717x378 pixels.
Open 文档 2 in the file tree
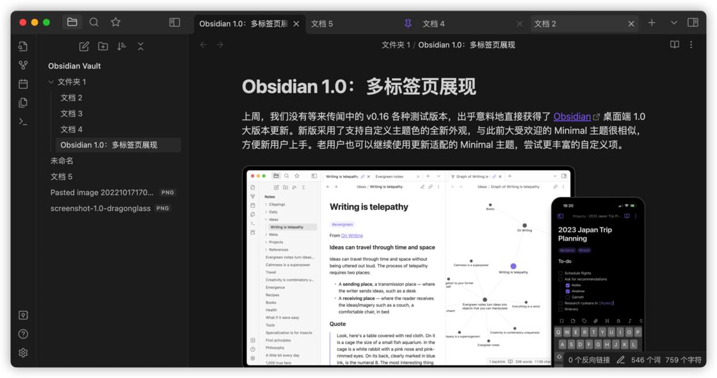[71, 98]
